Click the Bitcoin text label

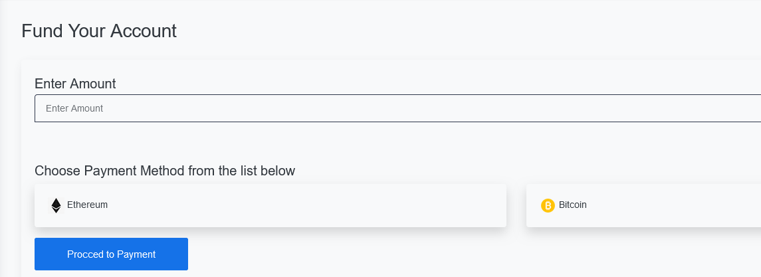pyautogui.click(x=573, y=205)
